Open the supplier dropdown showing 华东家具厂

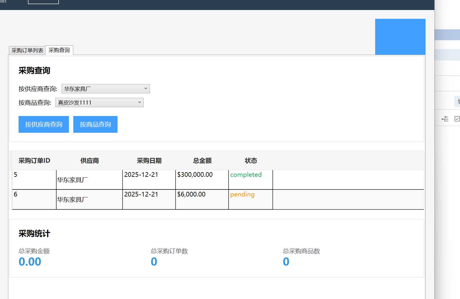coord(105,89)
